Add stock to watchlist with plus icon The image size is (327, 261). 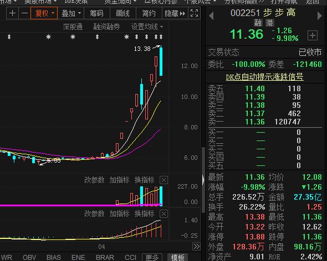click(x=313, y=35)
